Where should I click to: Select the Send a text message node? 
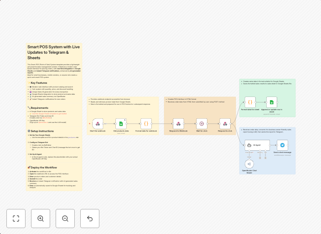click(x=282, y=145)
